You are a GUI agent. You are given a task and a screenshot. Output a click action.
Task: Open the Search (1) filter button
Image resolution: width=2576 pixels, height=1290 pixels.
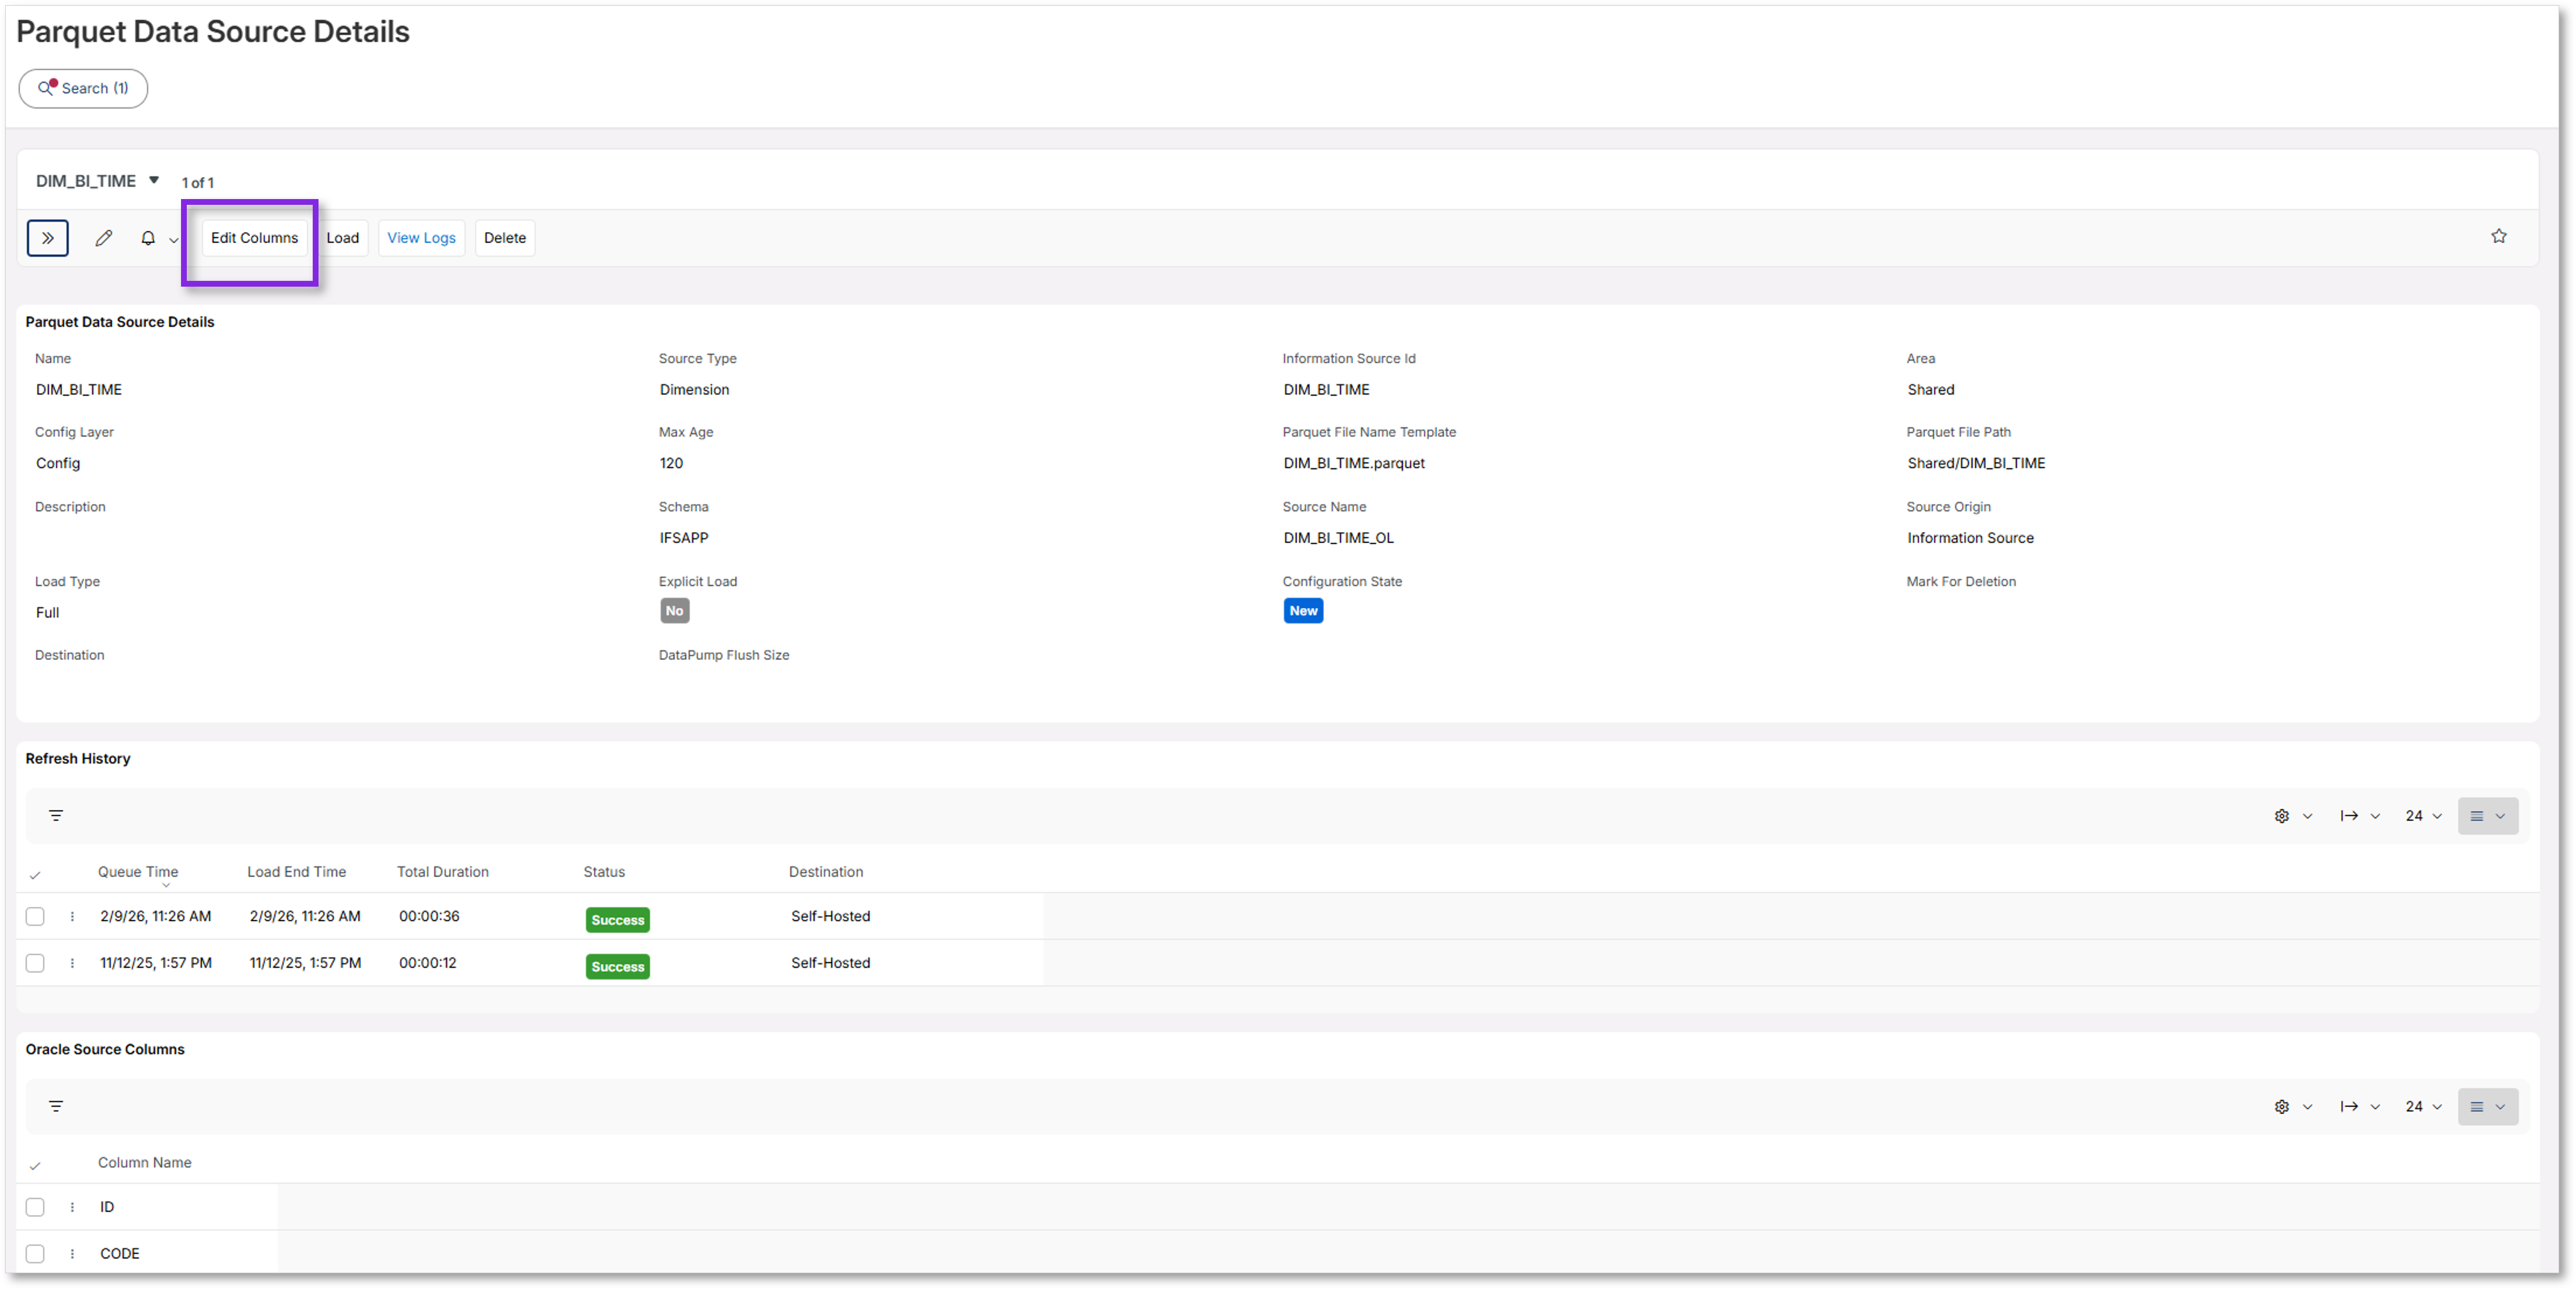(83, 88)
